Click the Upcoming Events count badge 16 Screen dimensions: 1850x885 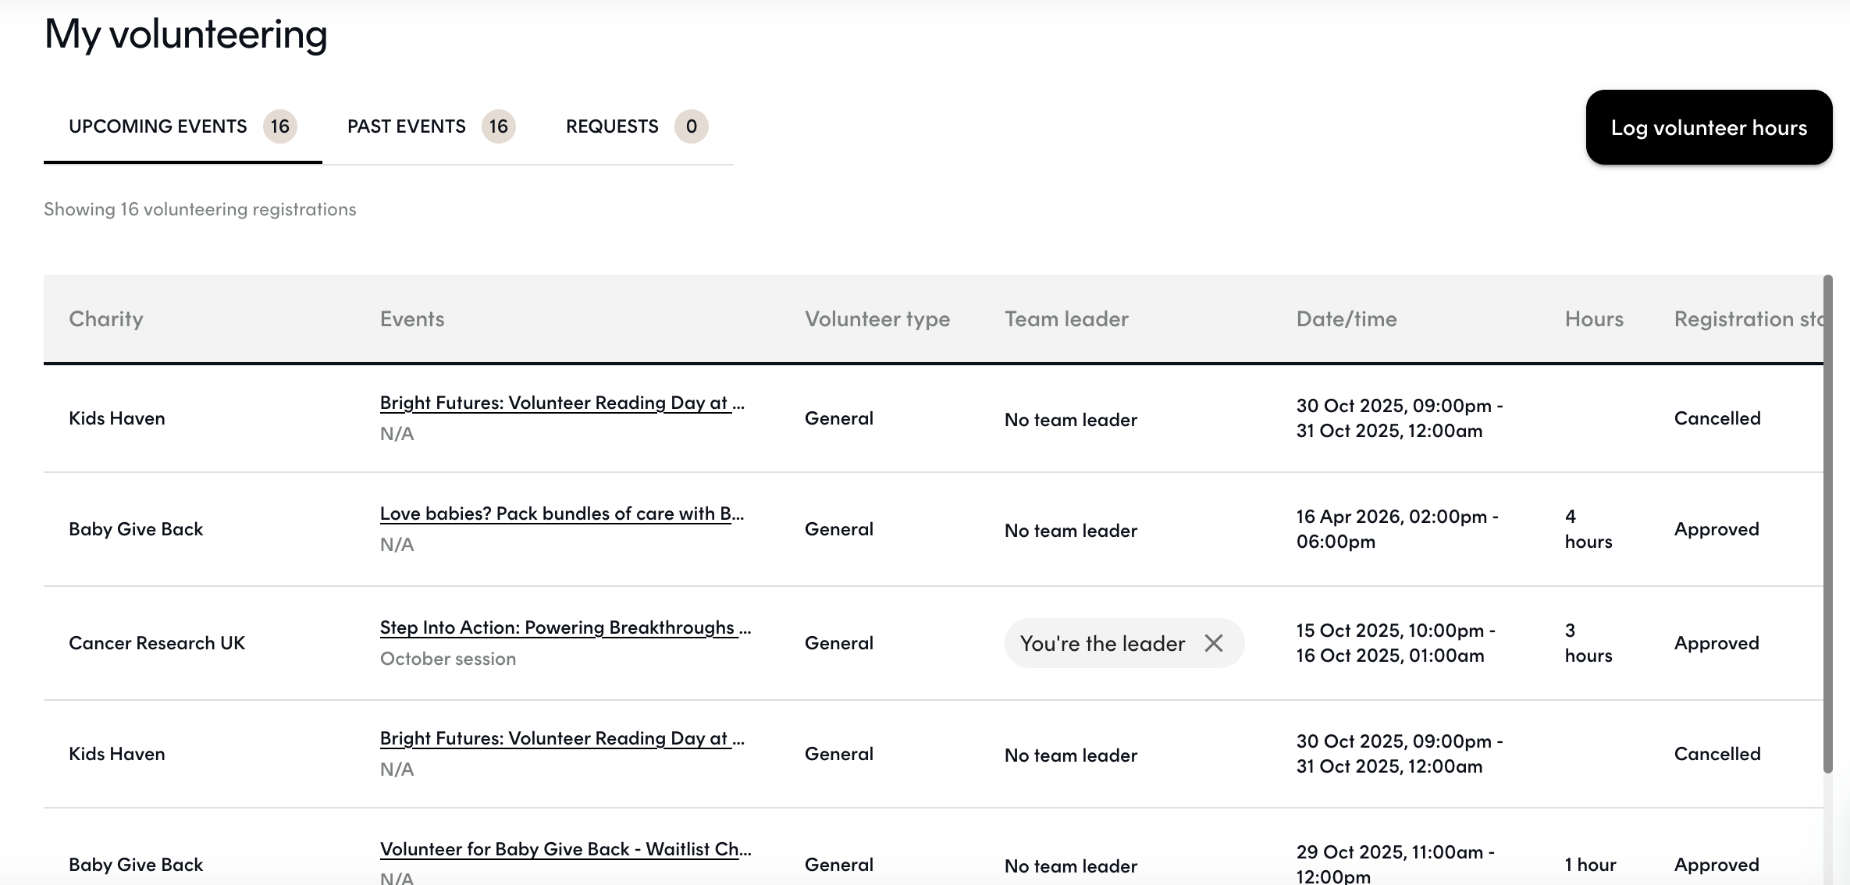[x=280, y=126]
